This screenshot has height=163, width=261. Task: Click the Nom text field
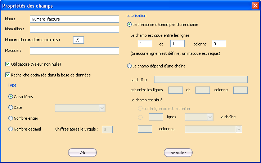(x=74, y=19)
